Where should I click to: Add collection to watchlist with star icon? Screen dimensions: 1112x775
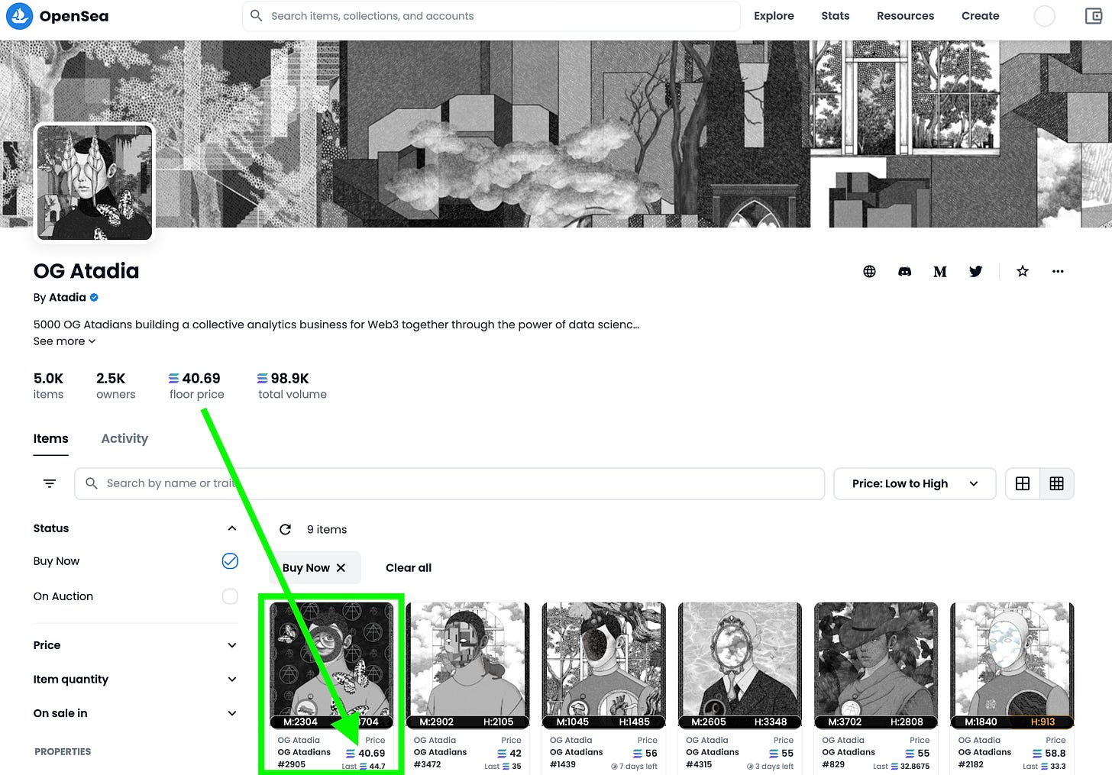(1023, 271)
